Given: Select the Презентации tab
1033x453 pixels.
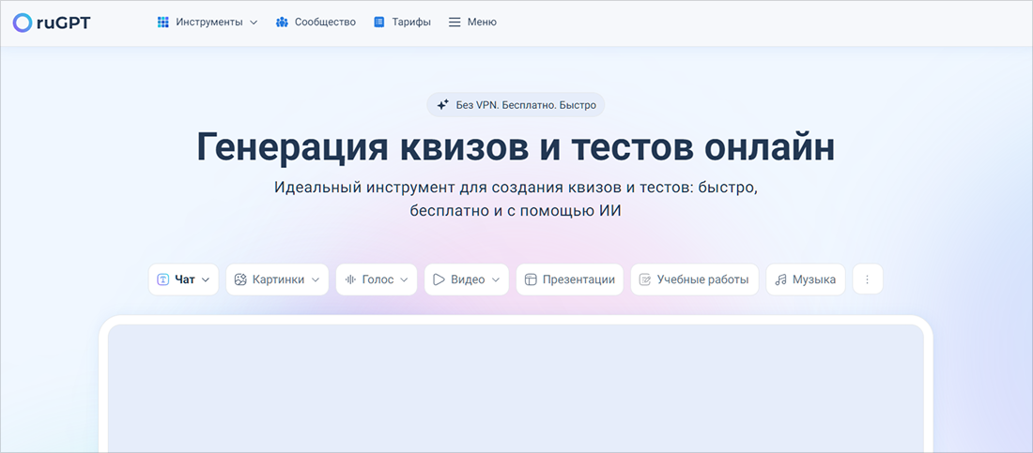Looking at the screenshot, I should [569, 279].
